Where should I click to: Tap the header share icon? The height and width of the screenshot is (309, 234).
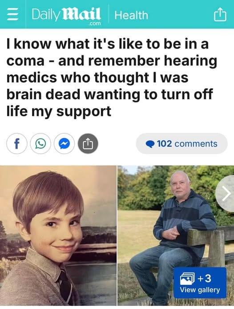pyautogui.click(x=220, y=14)
